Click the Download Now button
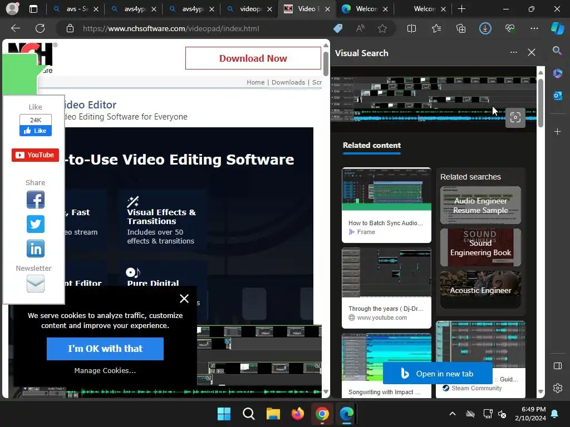The width and height of the screenshot is (570, 427). click(253, 58)
